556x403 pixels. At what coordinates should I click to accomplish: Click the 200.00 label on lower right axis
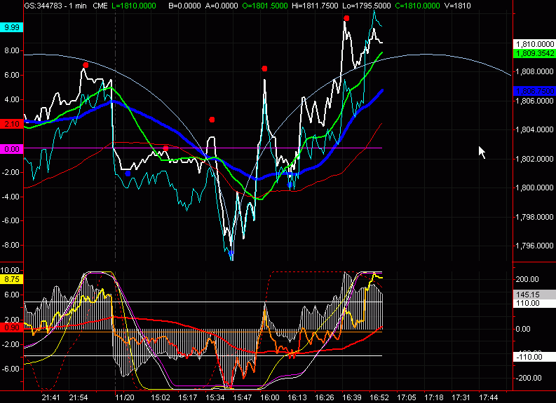pos(527,279)
